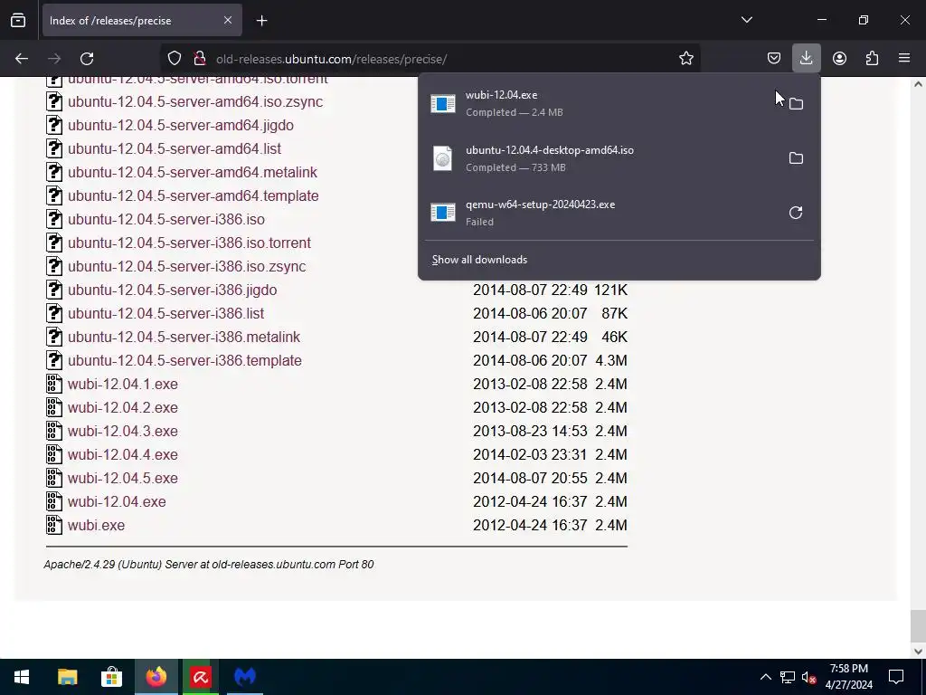The height and width of the screenshot is (695, 926).
Task: Open the taskbar clock showing 7:58 PM
Action: [848, 677]
